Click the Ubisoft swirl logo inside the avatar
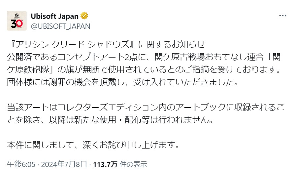This screenshot has width=293, height=172. (x=16, y=15)
